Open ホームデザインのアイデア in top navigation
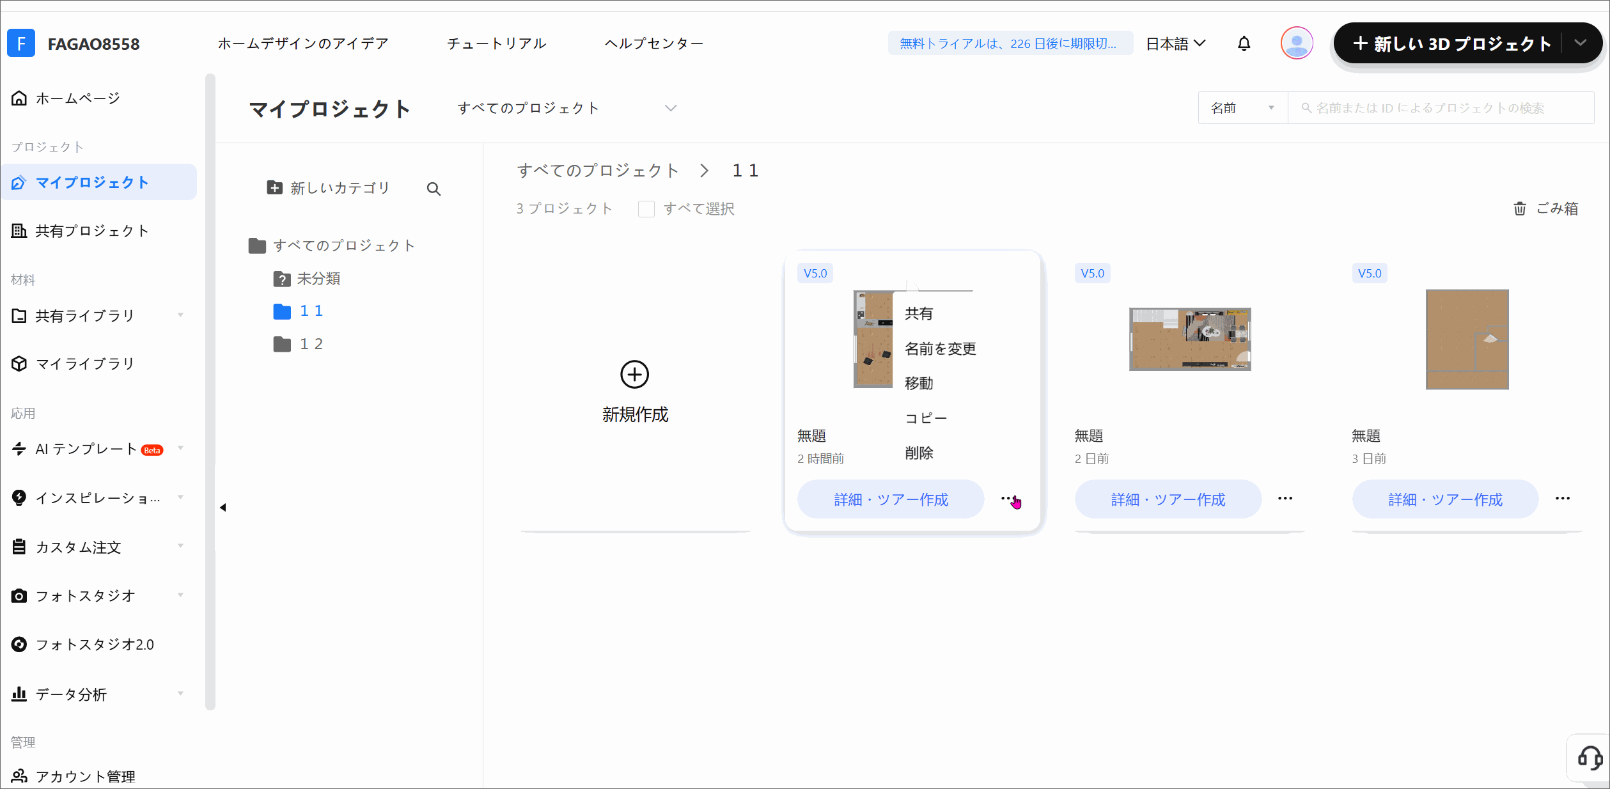The width and height of the screenshot is (1610, 789). [303, 43]
